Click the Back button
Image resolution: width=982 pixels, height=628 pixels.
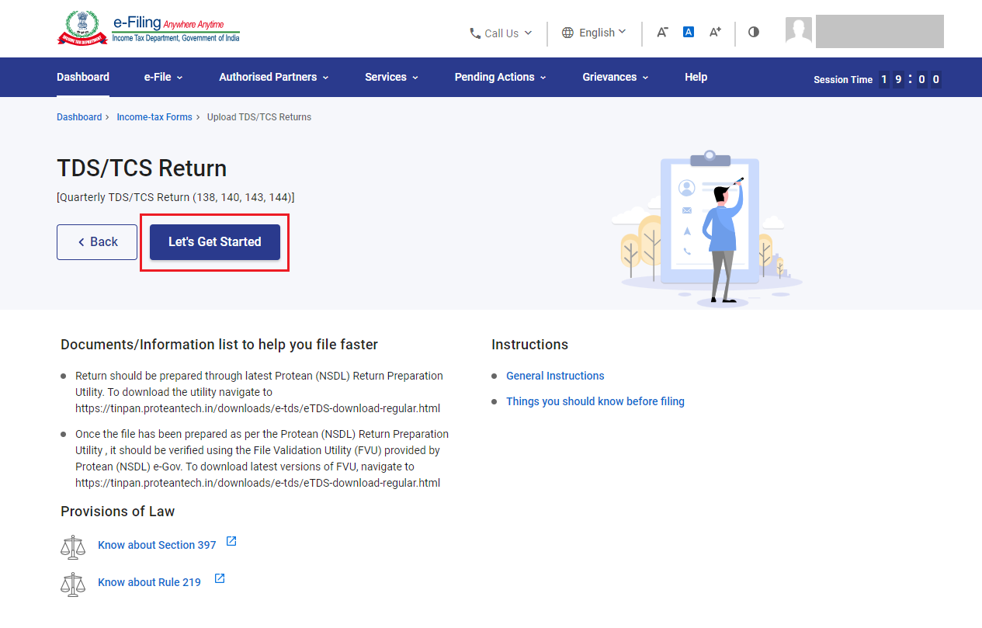(x=97, y=242)
